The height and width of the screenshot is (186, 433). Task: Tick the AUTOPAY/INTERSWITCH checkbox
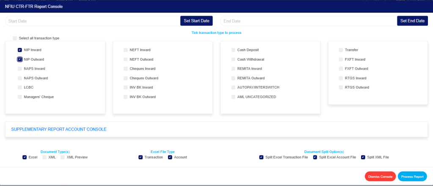(233, 87)
